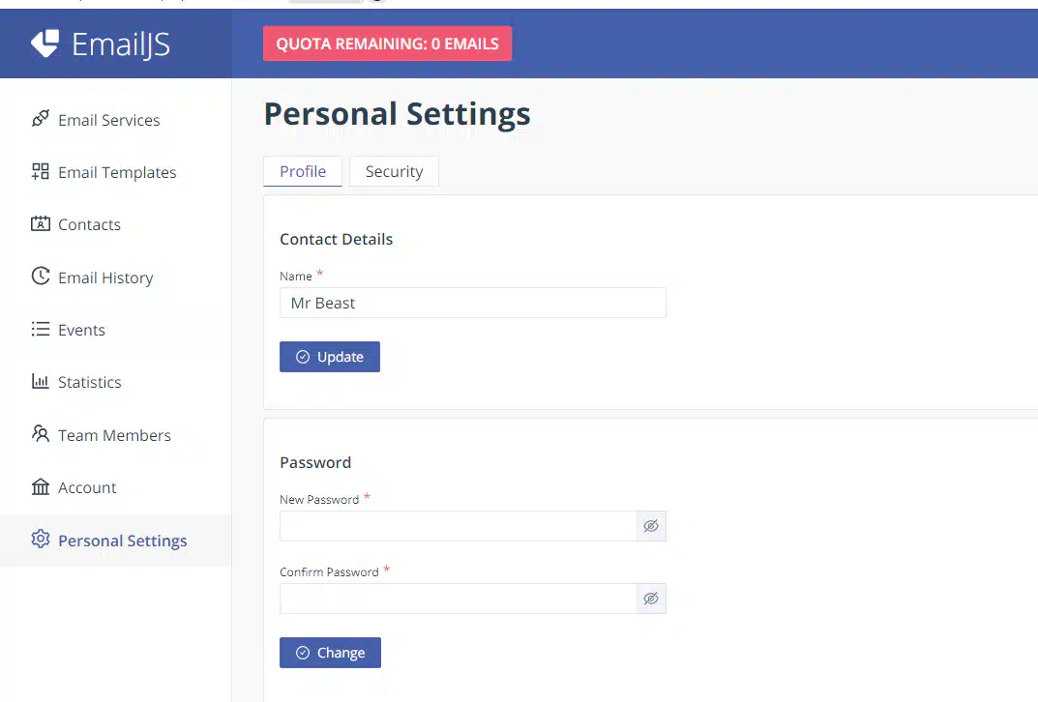Click the Events list icon
This screenshot has height=702, width=1038.
click(41, 330)
